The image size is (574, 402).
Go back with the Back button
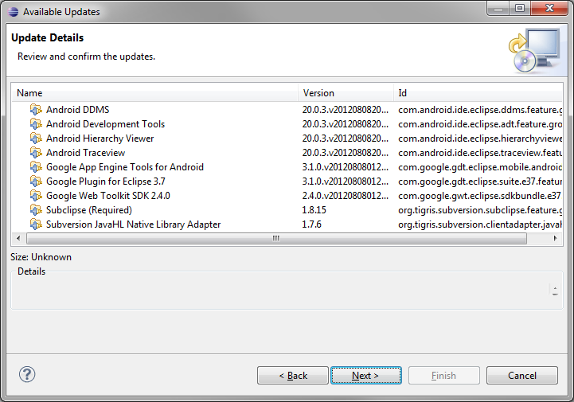(293, 375)
